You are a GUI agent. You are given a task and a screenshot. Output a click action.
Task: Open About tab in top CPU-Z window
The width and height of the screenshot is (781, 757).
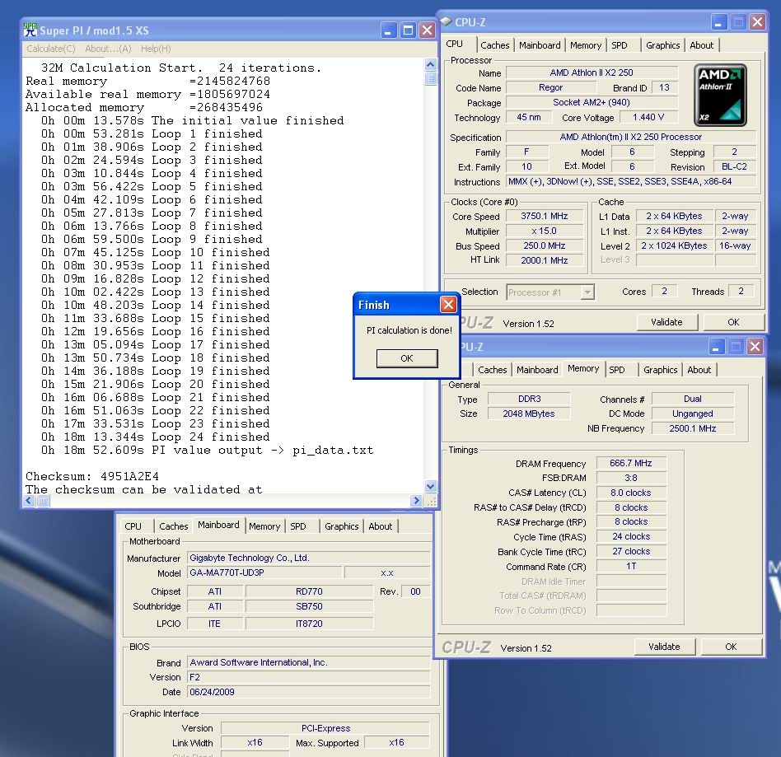pos(701,45)
